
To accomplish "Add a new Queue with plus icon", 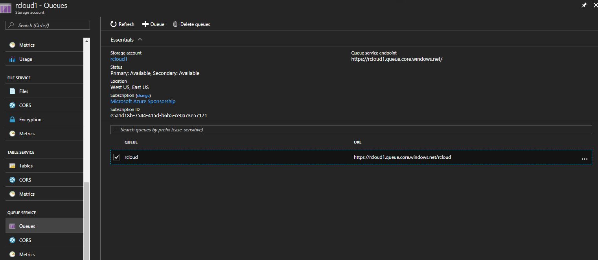I will tap(145, 24).
